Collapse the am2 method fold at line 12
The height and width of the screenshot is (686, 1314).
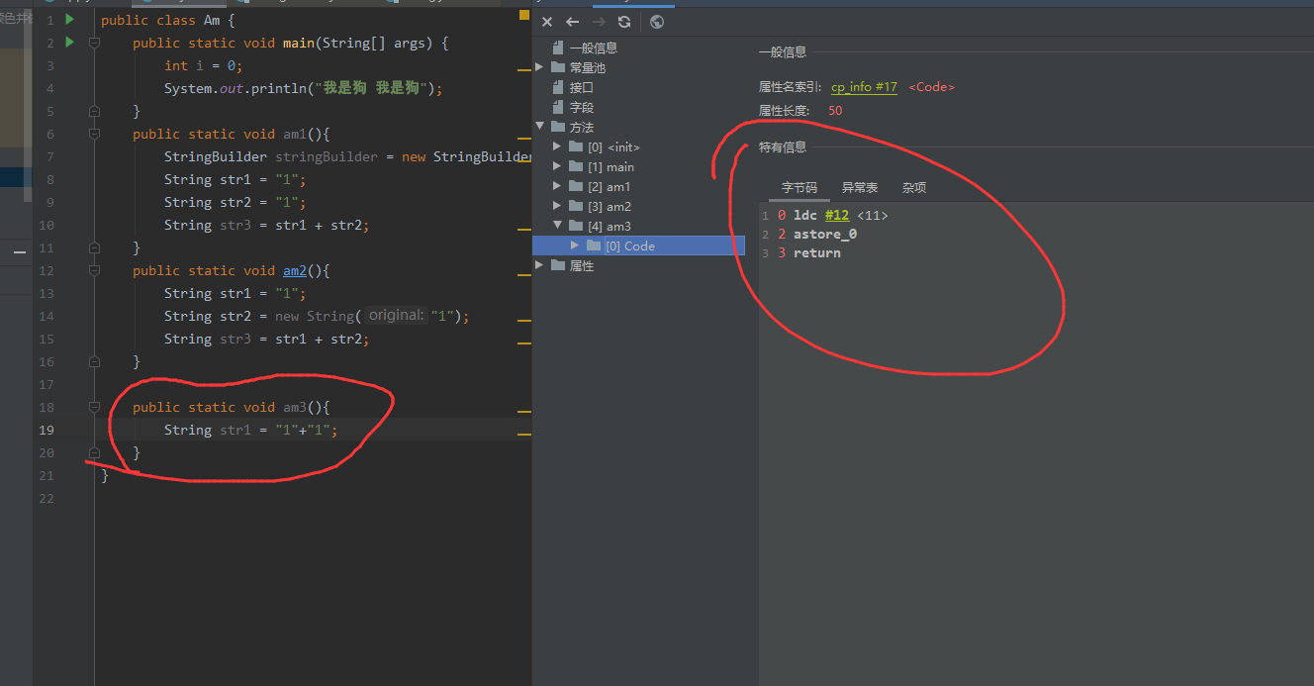pyautogui.click(x=94, y=271)
